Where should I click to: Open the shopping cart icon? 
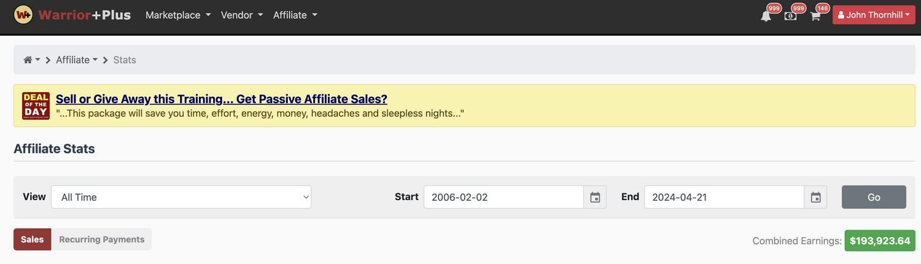[x=815, y=16]
